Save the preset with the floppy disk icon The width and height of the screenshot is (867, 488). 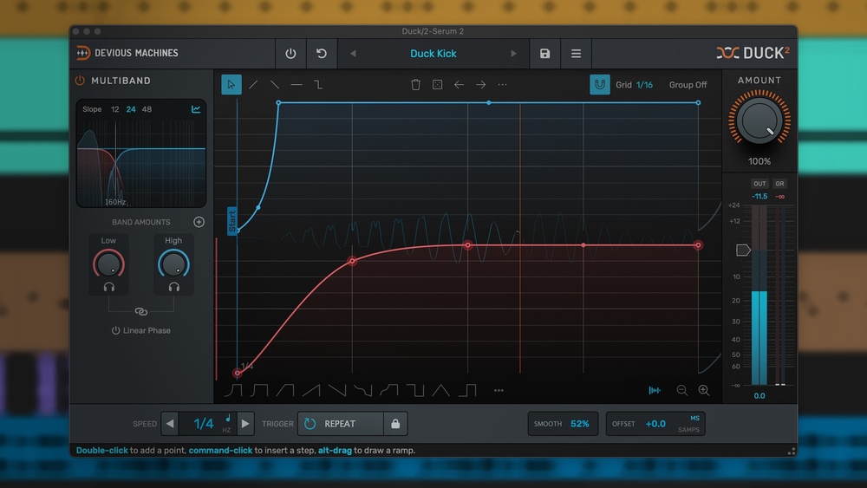(x=544, y=54)
